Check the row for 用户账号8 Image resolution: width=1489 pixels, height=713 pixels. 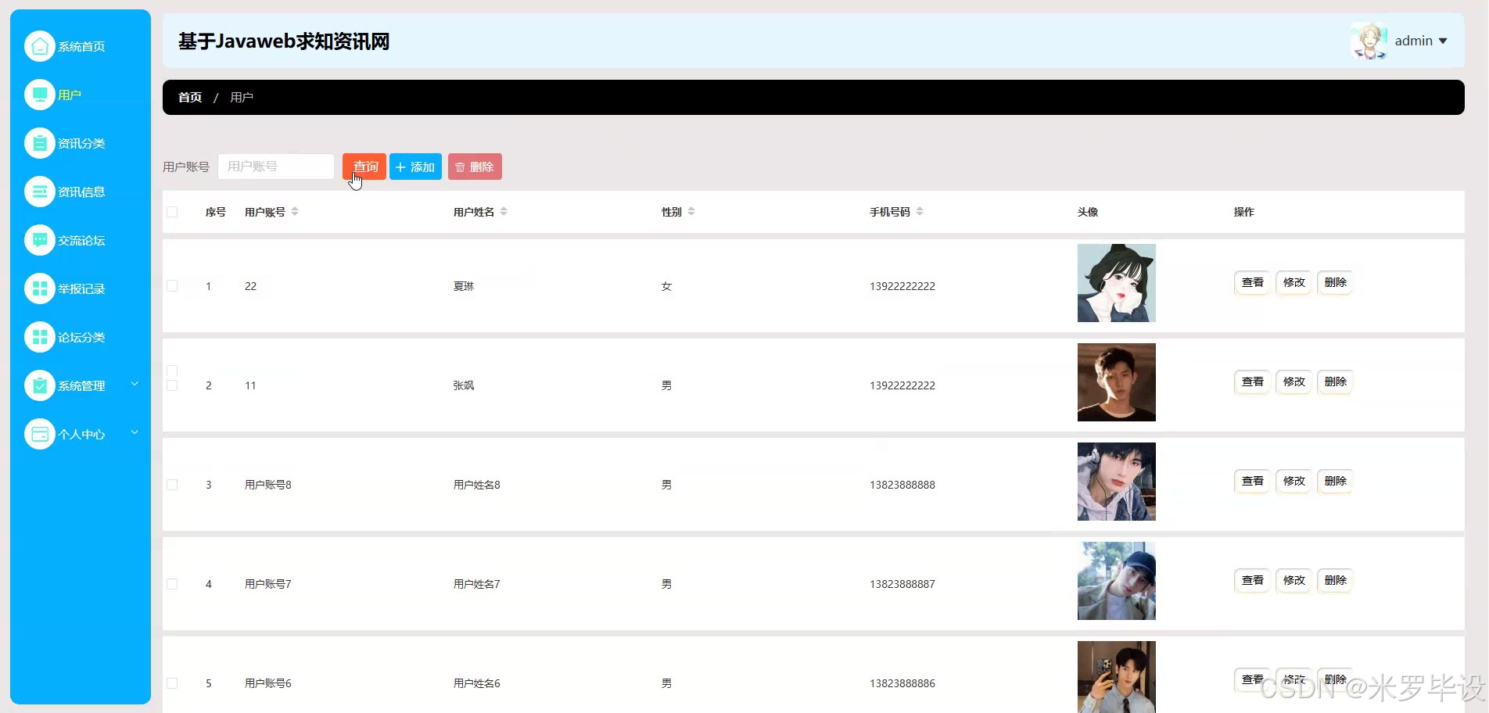[172, 485]
